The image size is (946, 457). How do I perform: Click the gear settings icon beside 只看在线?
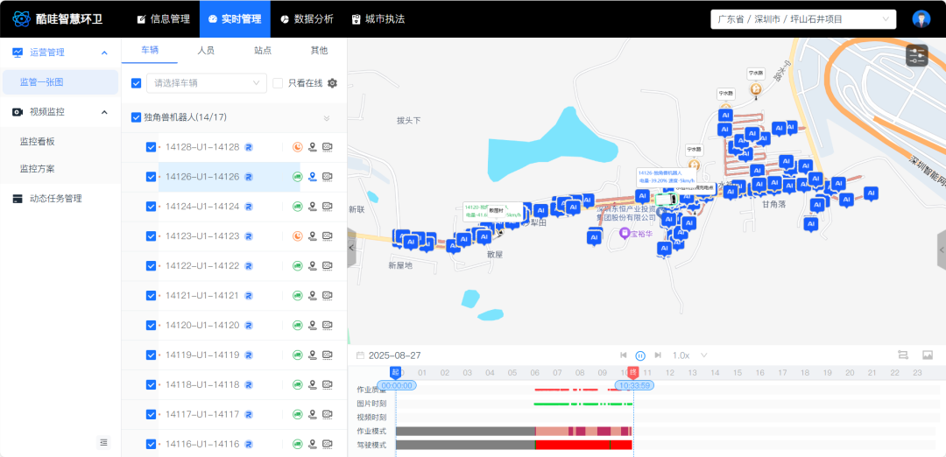click(x=332, y=83)
